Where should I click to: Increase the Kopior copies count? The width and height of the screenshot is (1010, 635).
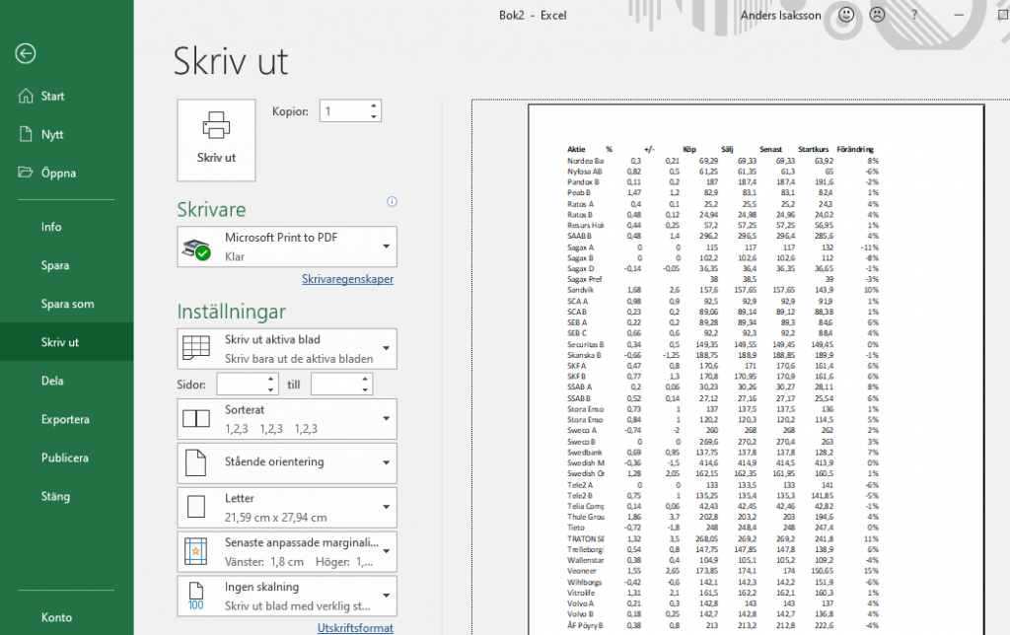tap(374, 106)
